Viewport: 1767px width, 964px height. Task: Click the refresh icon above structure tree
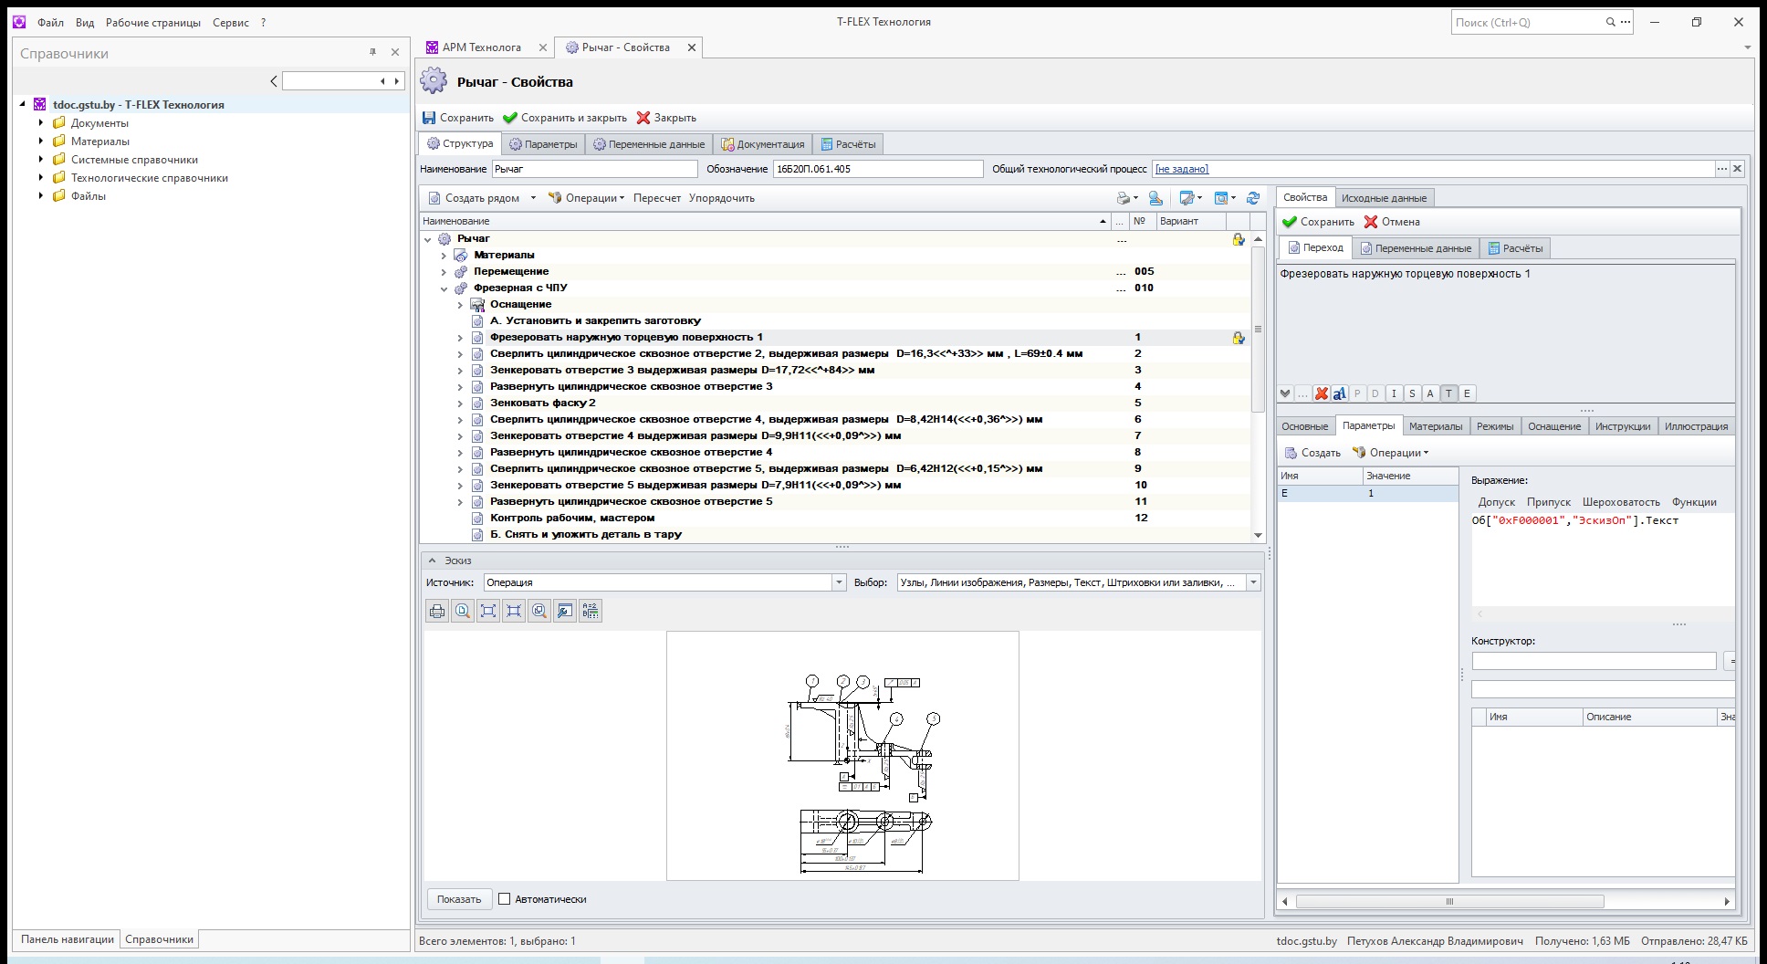(1253, 198)
